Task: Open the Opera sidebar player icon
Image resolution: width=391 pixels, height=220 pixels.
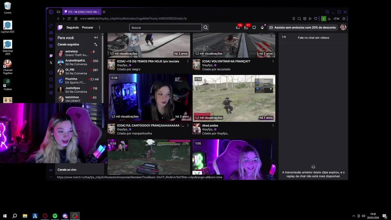Action: 51,73
